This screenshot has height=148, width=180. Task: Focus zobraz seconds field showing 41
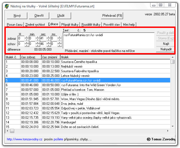coord(43,38)
